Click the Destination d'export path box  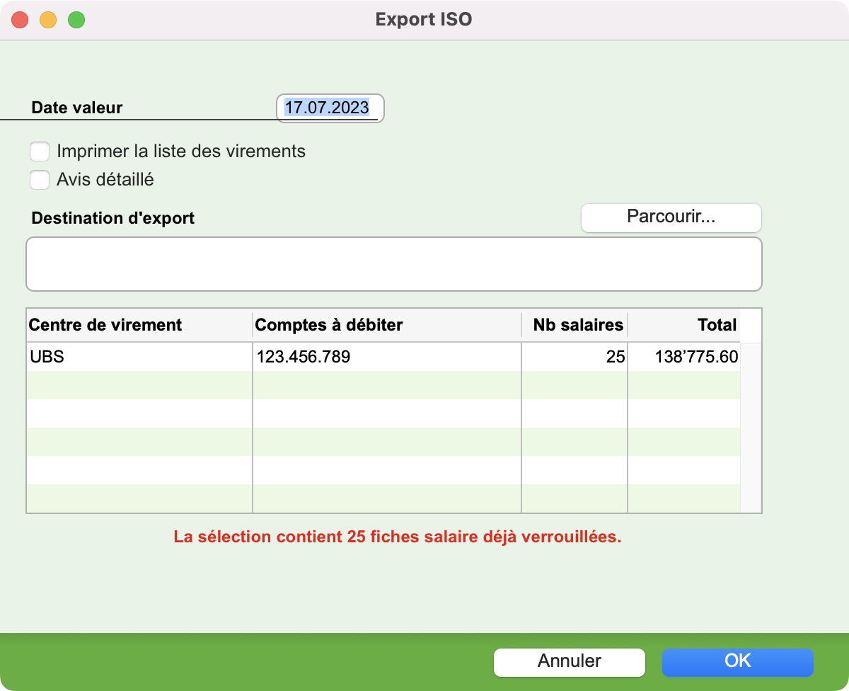[393, 264]
